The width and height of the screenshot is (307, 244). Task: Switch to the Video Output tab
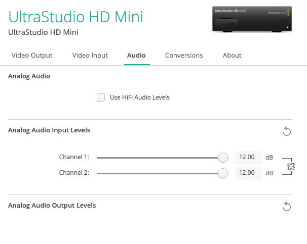[32, 55]
